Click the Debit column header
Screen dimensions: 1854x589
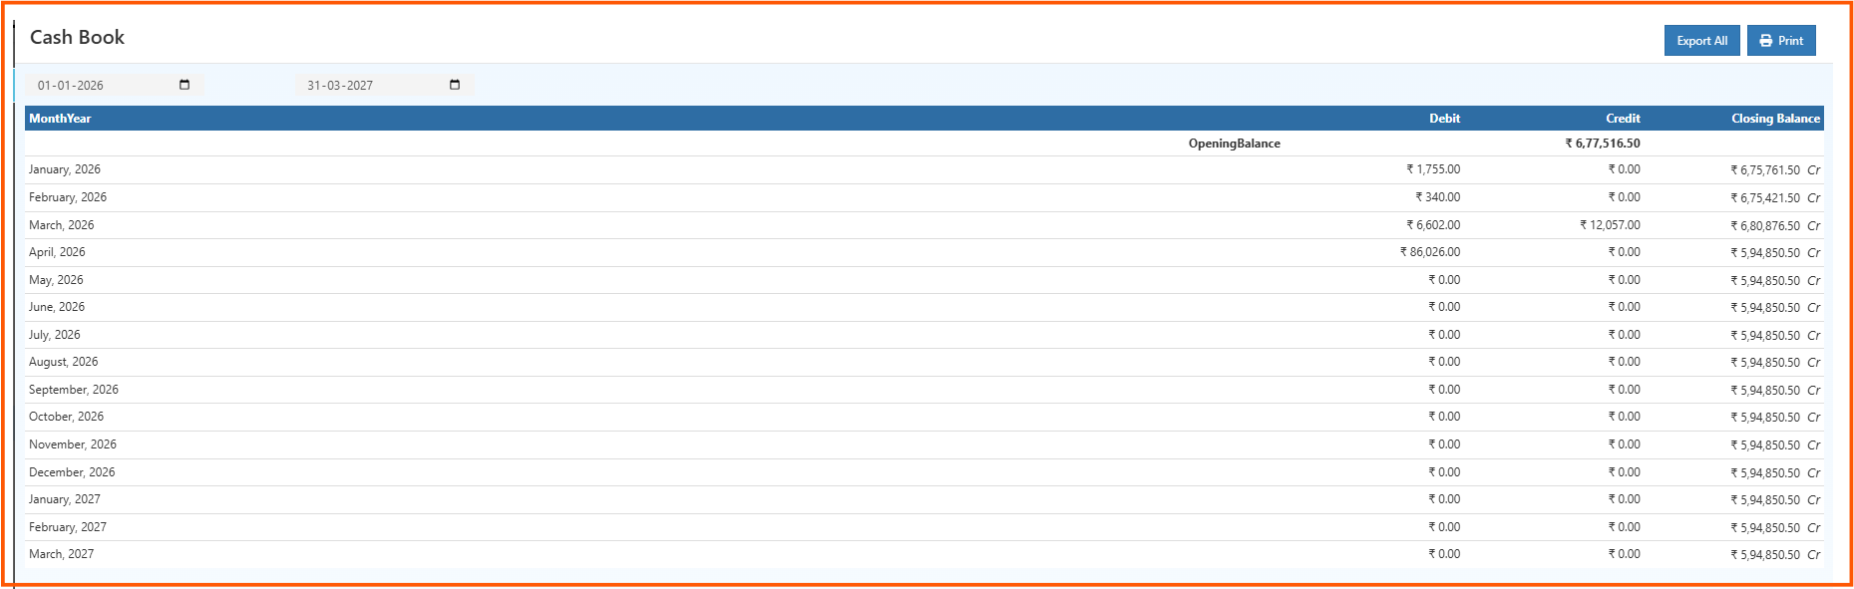click(1443, 119)
